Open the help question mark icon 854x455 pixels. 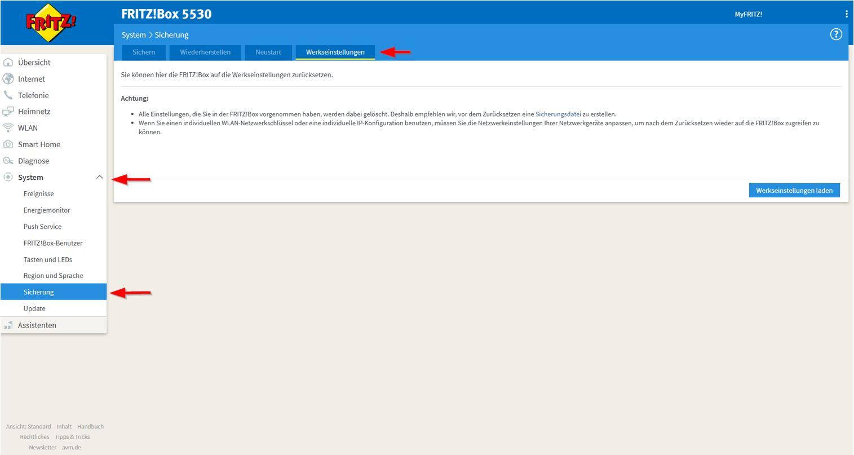836,34
